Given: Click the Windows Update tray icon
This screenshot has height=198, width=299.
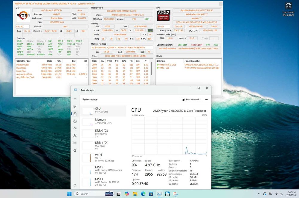Looking at the screenshot, I should [x=265, y=194].
